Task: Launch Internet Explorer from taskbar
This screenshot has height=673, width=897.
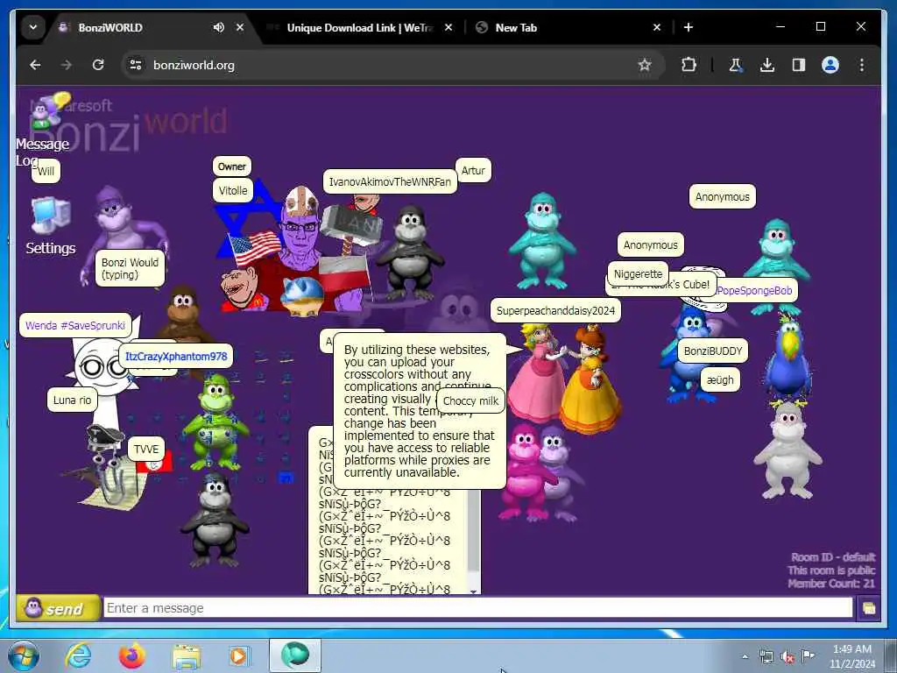Action: point(78,655)
